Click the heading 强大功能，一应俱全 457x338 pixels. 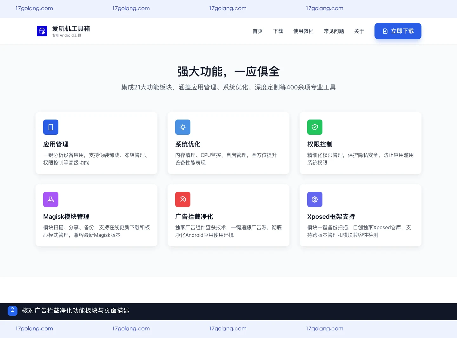click(x=228, y=72)
